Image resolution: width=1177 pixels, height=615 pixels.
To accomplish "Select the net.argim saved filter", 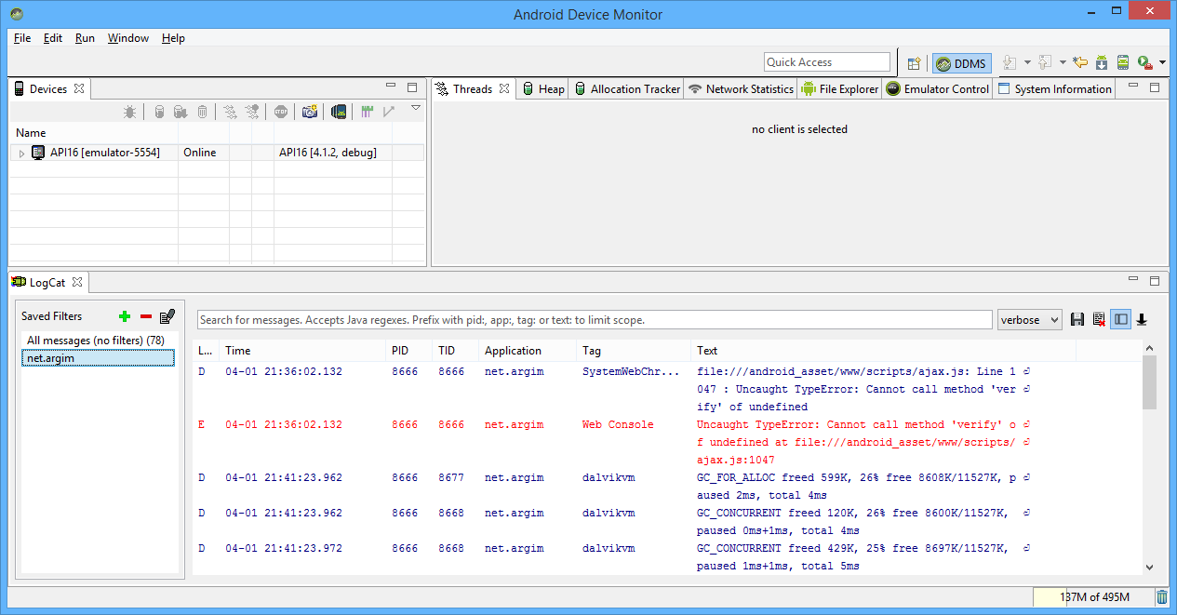I will coord(98,358).
